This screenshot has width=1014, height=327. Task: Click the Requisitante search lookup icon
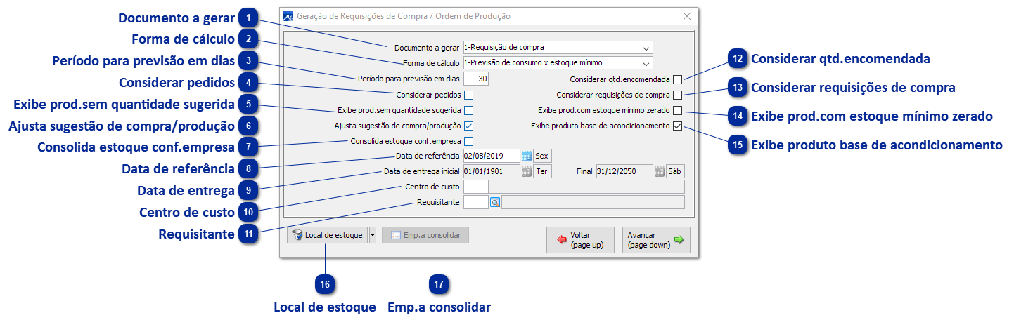(494, 202)
